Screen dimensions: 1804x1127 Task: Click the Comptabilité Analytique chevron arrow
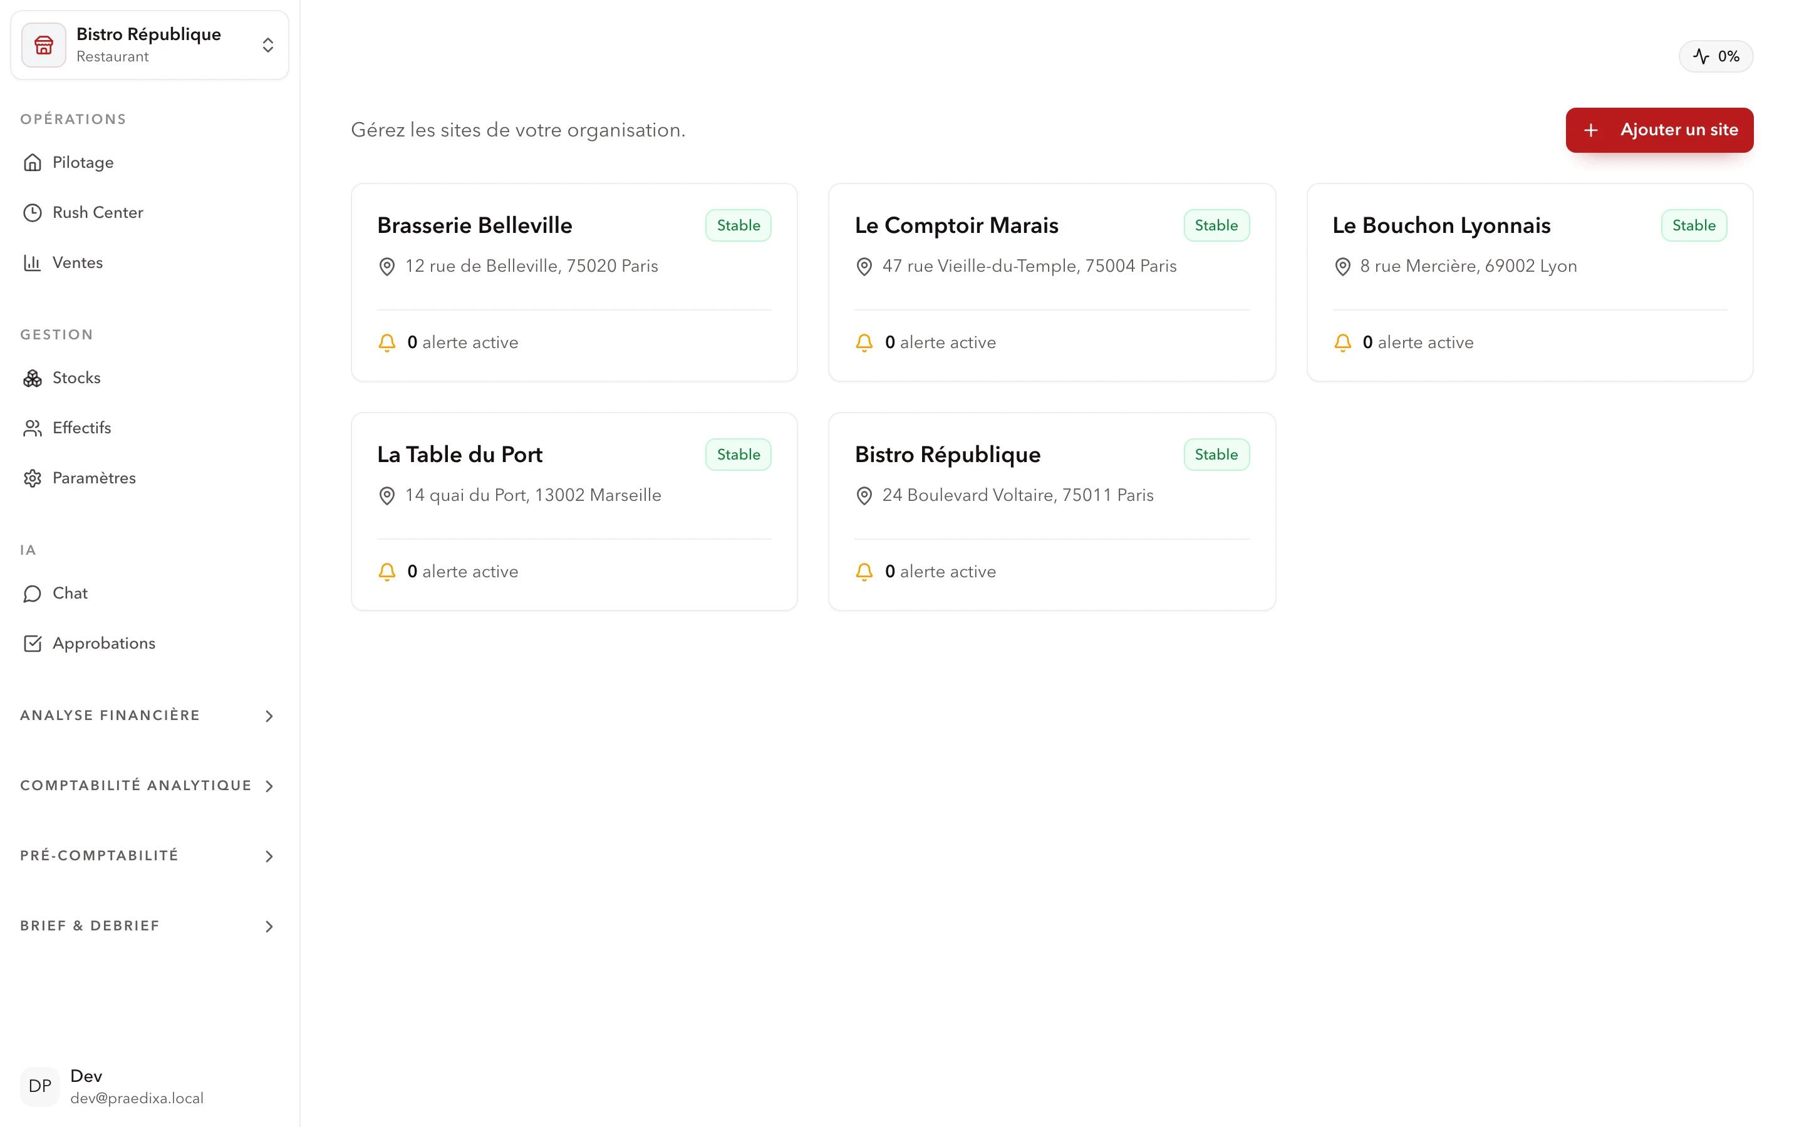[269, 786]
